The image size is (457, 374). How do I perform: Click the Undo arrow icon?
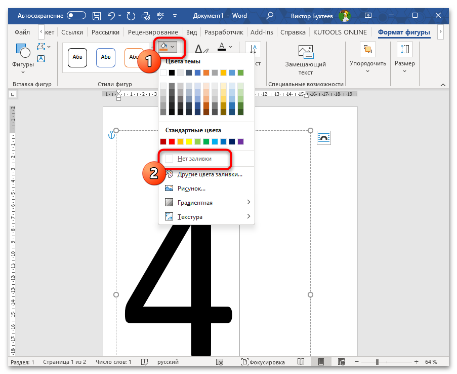click(x=111, y=16)
